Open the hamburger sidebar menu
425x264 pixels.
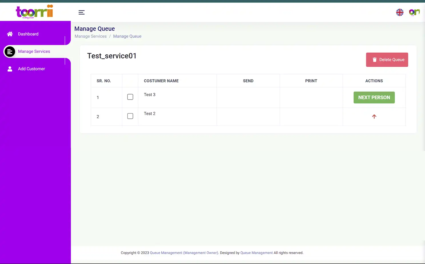[x=81, y=12]
